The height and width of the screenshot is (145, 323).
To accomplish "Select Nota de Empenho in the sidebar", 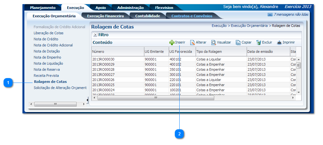I will click(47, 57).
